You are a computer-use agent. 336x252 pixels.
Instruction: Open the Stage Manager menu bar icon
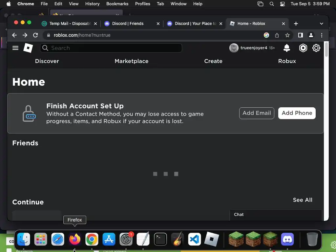(260, 4)
